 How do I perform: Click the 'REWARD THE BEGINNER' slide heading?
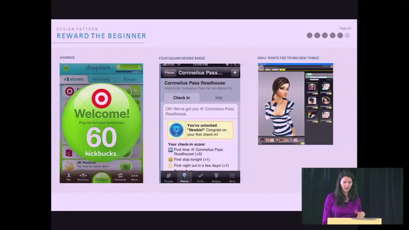[101, 36]
